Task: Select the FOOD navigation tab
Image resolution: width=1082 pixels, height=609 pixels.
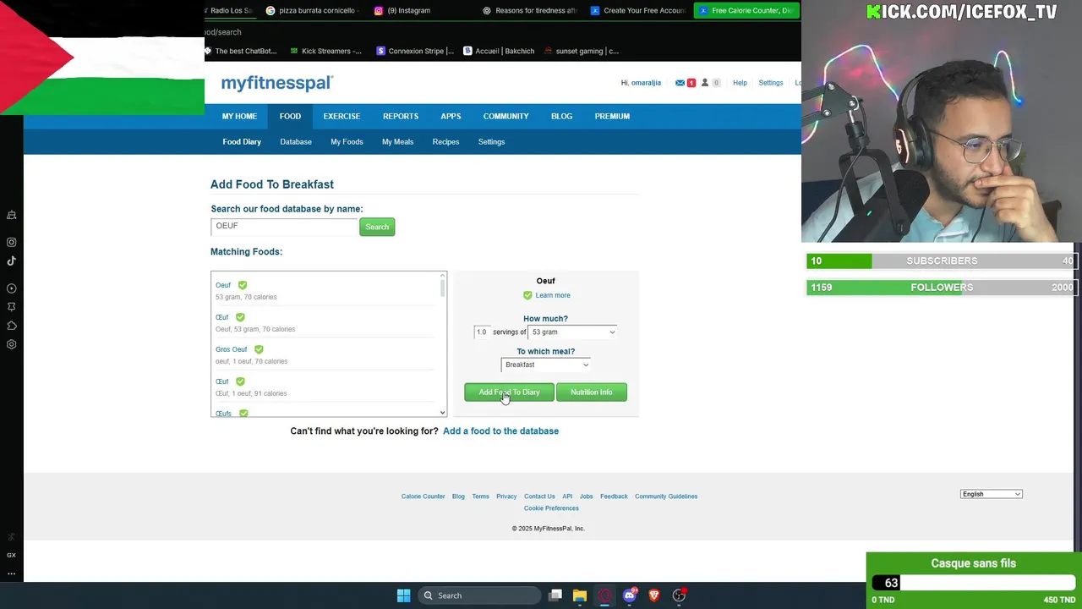Action: 290,117
